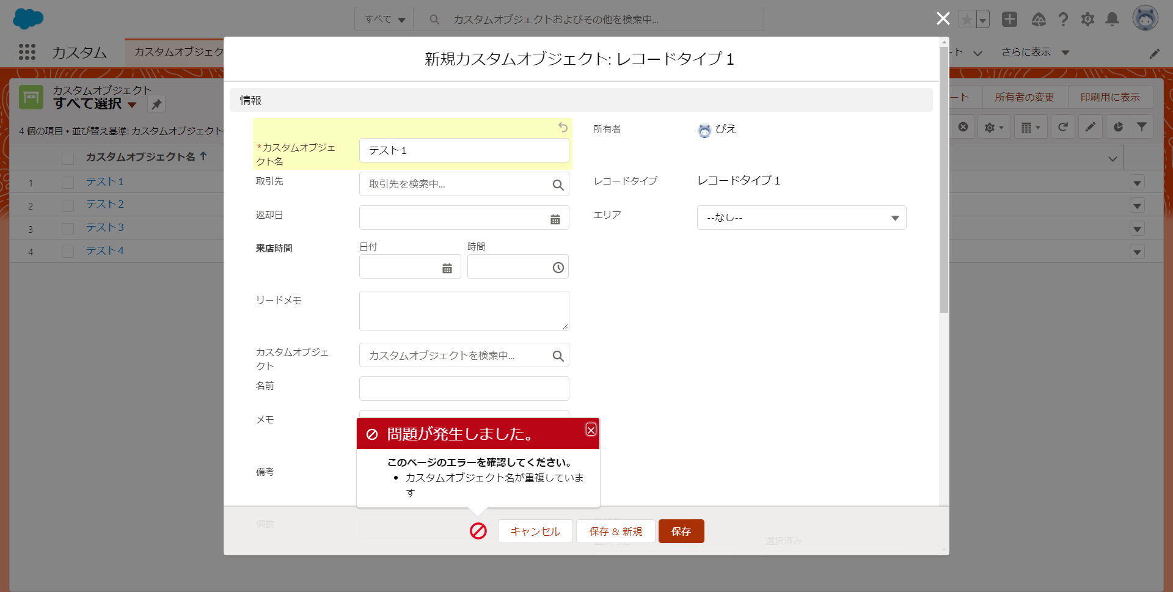Open the global actions plus icon
Screen dimensions: 1173x592
coord(1009,20)
